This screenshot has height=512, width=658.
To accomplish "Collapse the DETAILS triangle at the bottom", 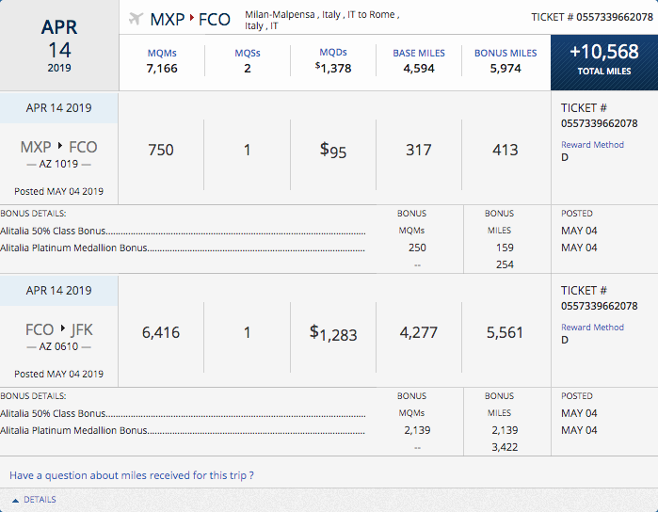I will 15,500.
